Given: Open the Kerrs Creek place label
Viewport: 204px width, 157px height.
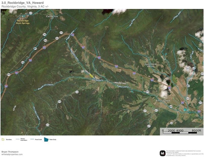Looking at the screenshot, I should pyautogui.click(x=163, y=100).
